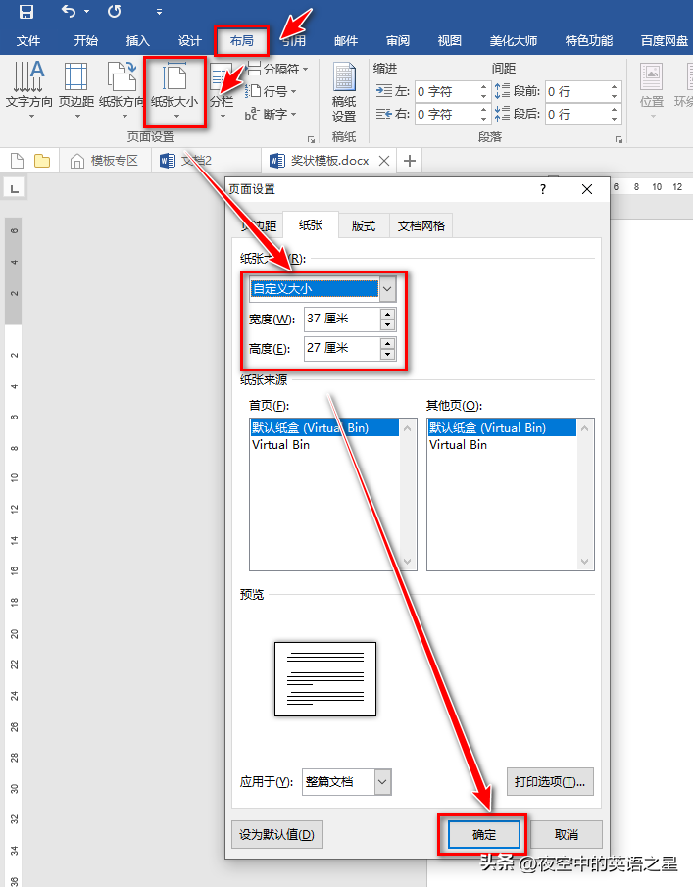
Task: Open the 应用于 整篇文档 dropdown
Action: pyautogui.click(x=346, y=782)
